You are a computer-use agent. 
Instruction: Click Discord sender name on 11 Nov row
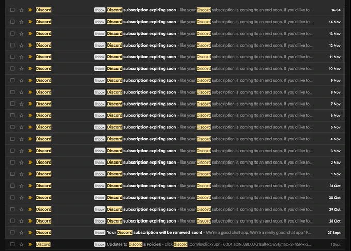[43, 57]
